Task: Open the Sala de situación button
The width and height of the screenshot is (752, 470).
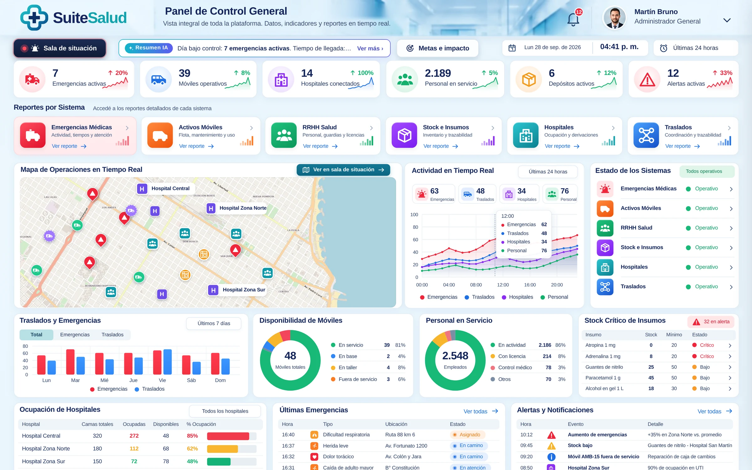Action: click(x=60, y=48)
